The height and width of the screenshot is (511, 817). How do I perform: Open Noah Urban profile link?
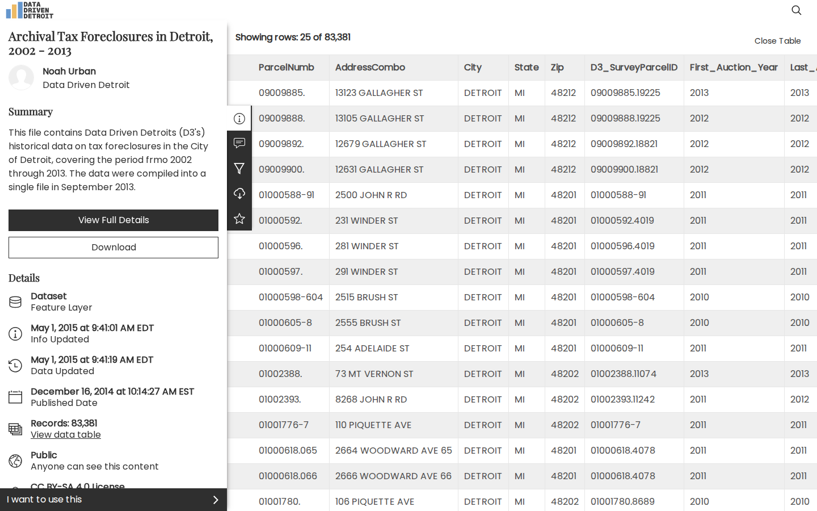(x=69, y=72)
